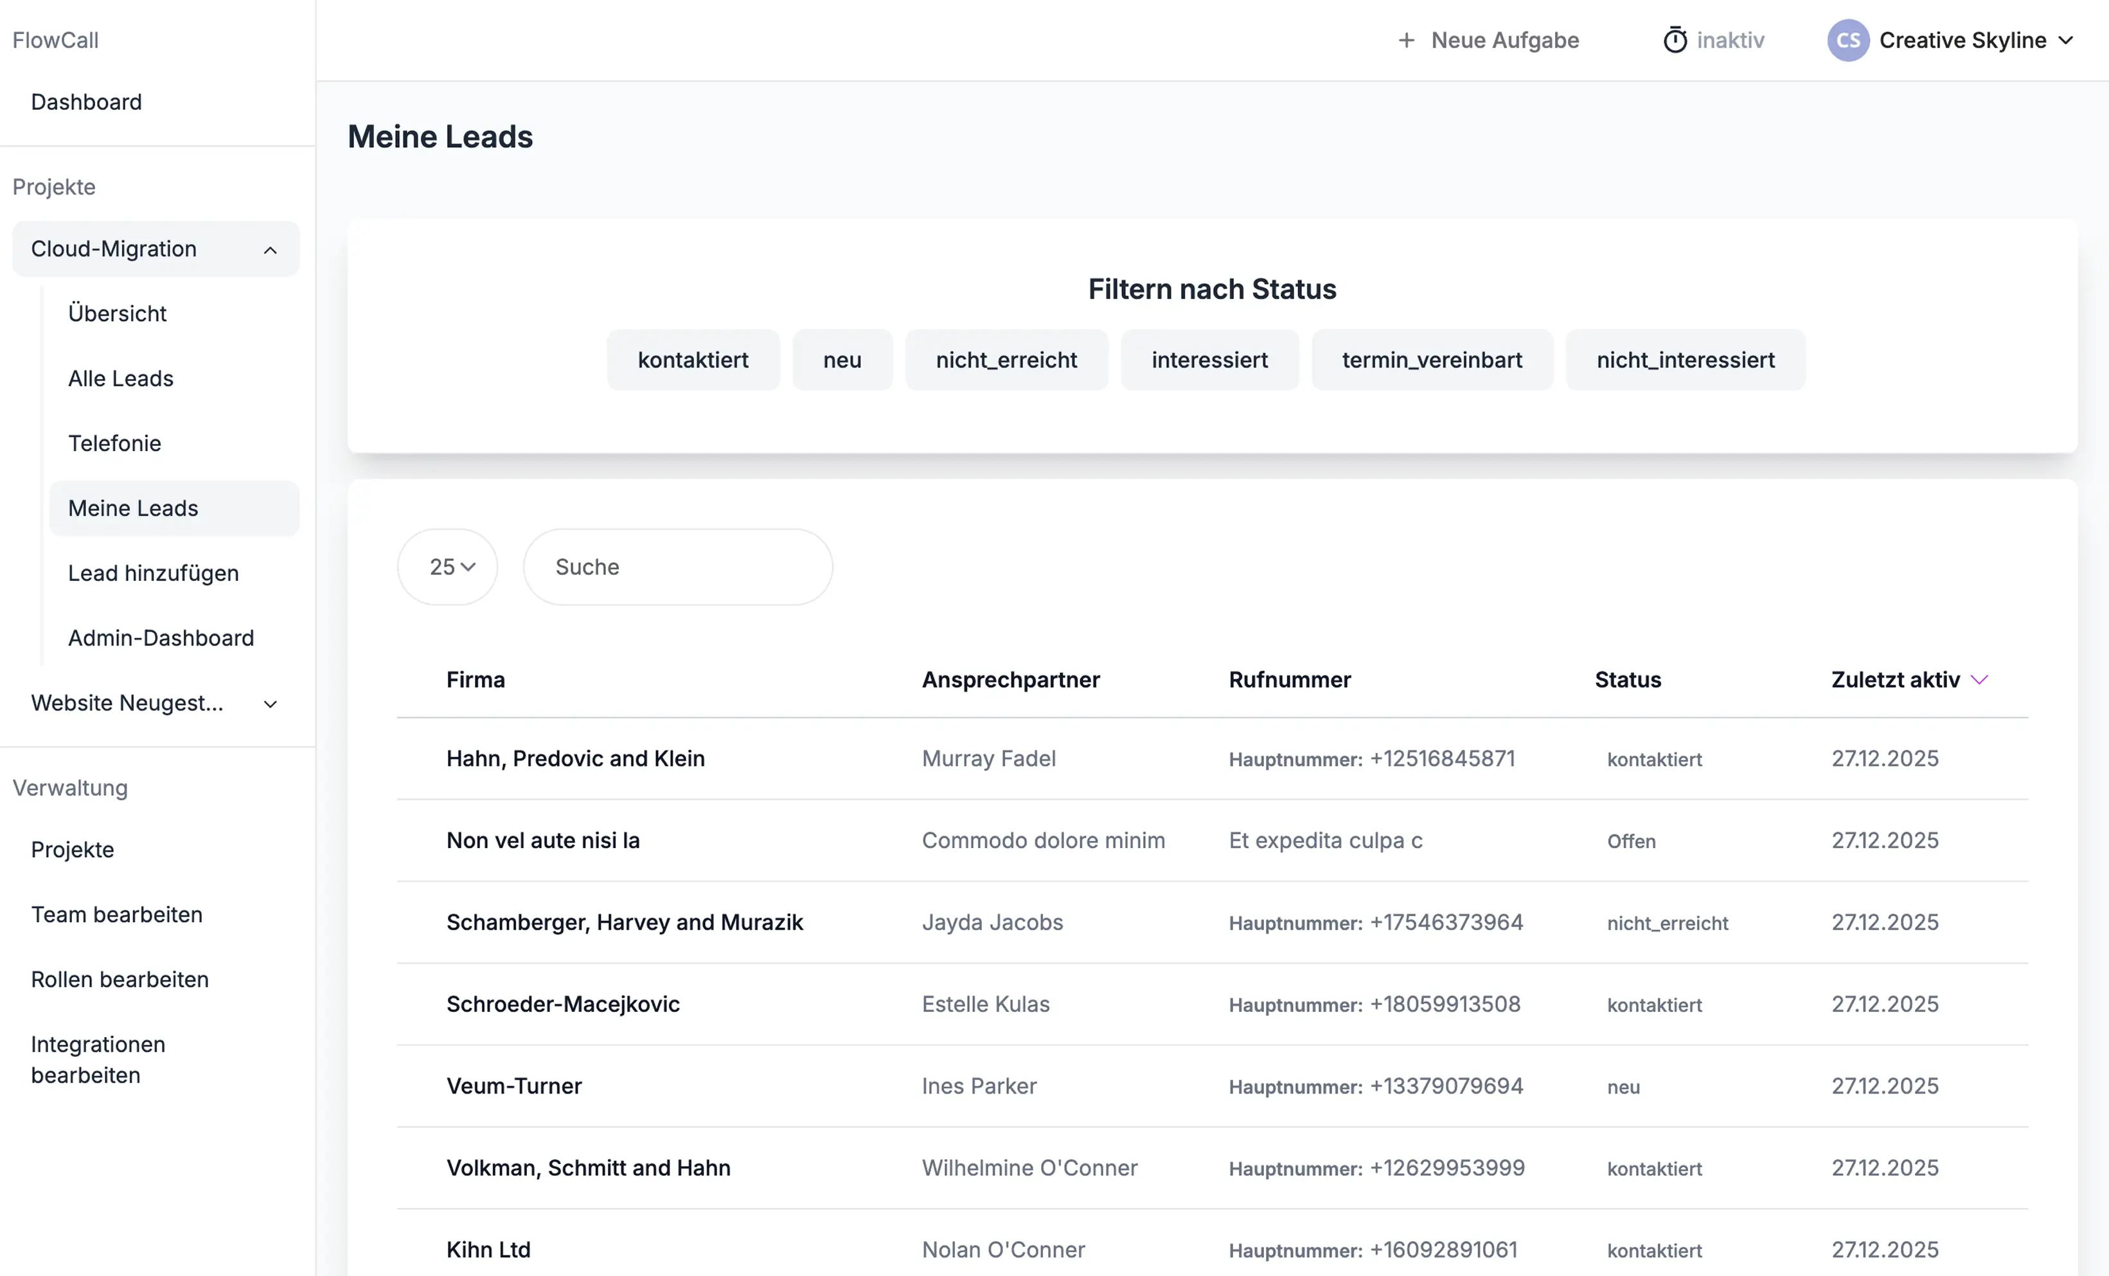
Task: Open the 25 rows-per-page dropdown
Action: point(447,567)
